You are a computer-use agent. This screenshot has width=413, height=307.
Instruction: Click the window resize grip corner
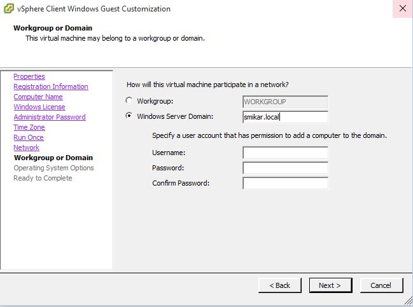[409, 300]
